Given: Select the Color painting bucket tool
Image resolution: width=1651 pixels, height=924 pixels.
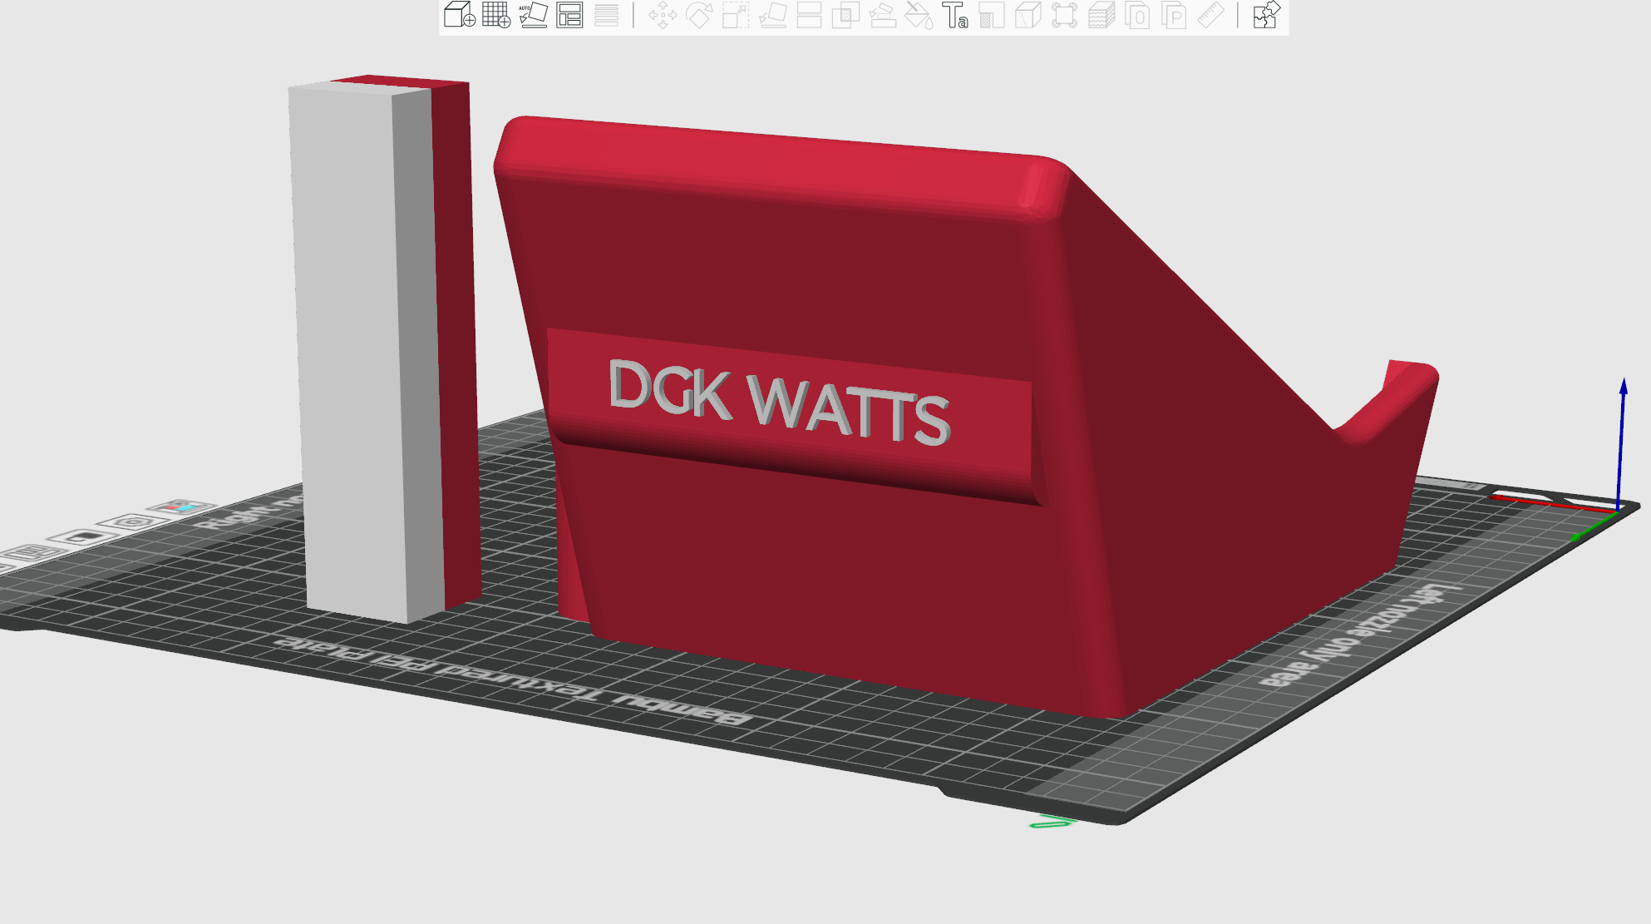Looking at the screenshot, I should pyautogui.click(x=919, y=15).
